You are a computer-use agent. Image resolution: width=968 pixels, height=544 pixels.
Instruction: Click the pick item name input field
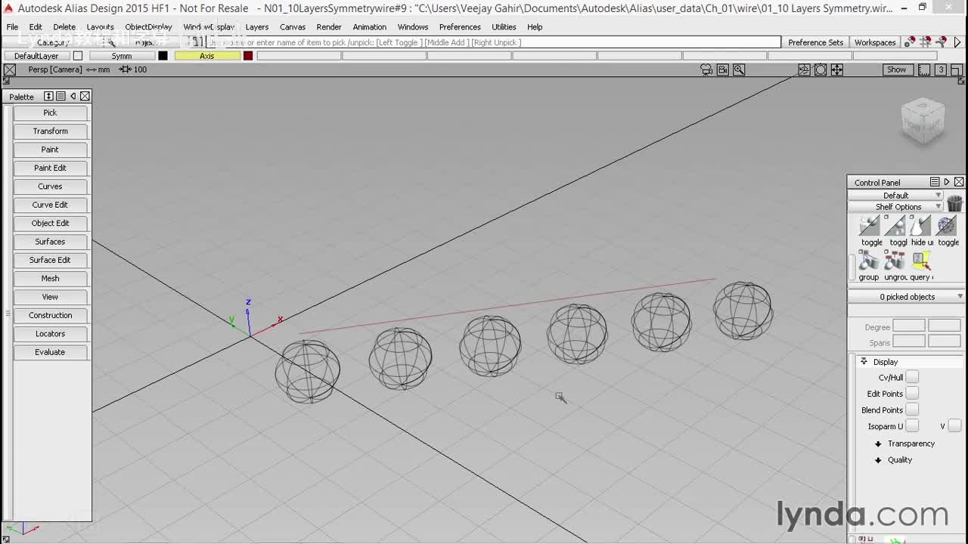[493, 42]
